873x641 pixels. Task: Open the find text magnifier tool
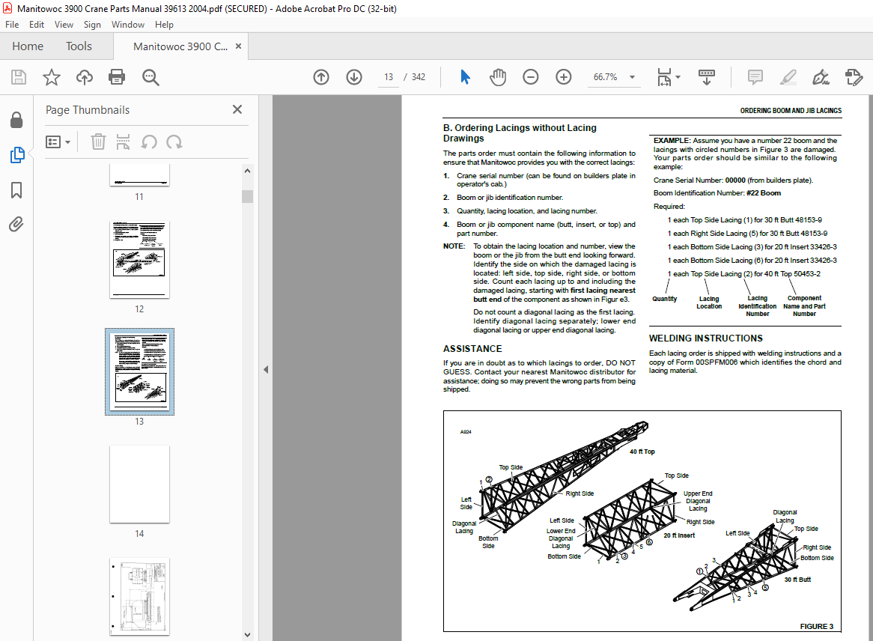tap(150, 77)
